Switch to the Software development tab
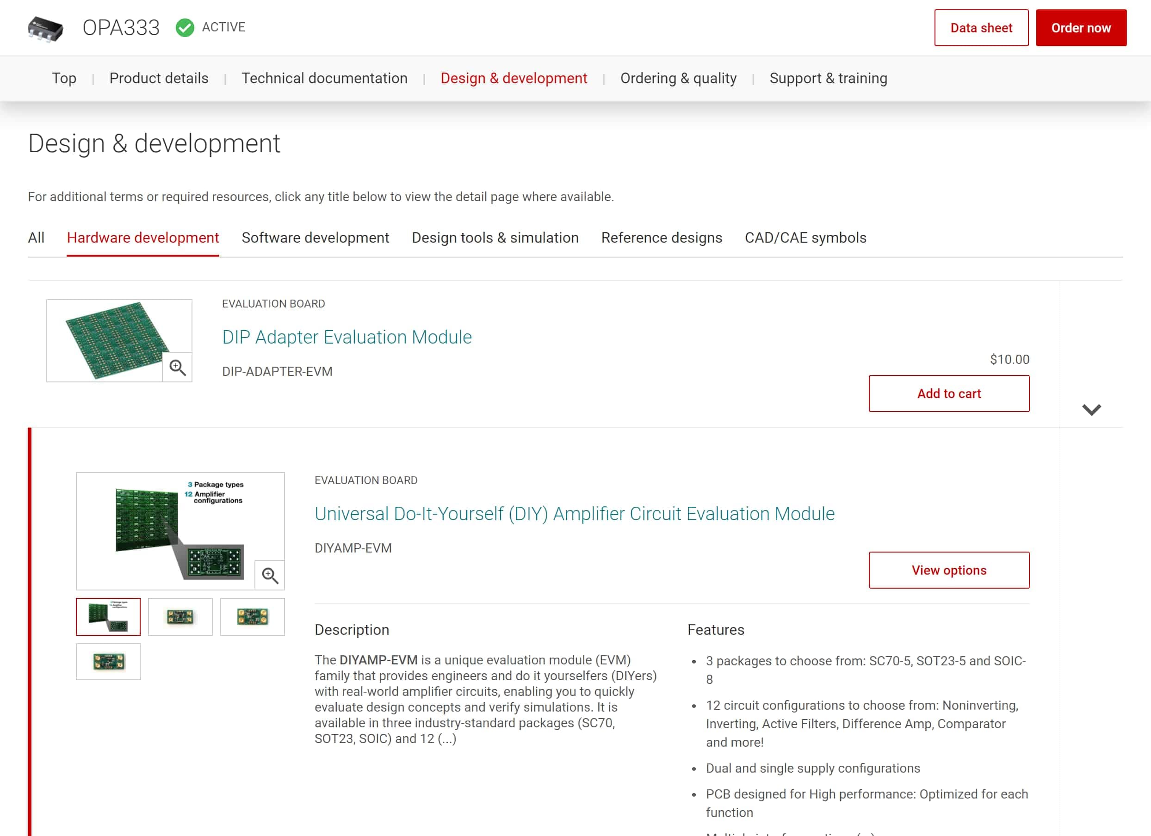 click(316, 237)
